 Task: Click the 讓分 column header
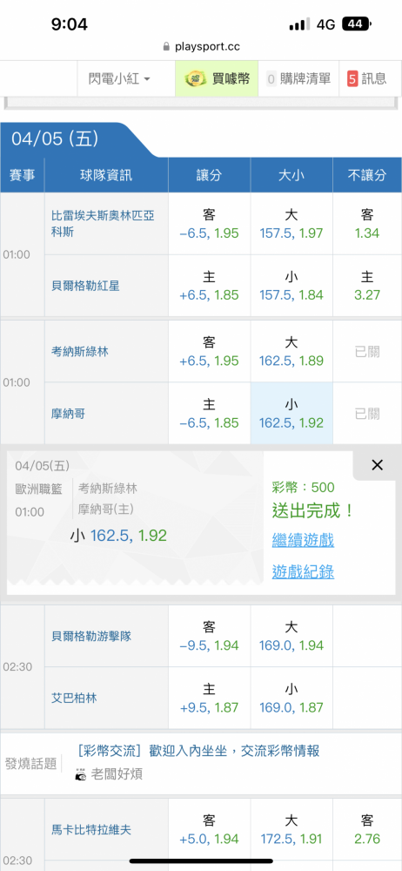[x=210, y=175]
